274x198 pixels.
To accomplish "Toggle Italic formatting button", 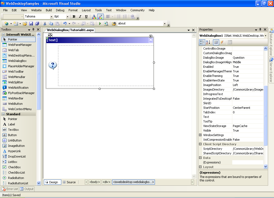I will tap(80, 17).
